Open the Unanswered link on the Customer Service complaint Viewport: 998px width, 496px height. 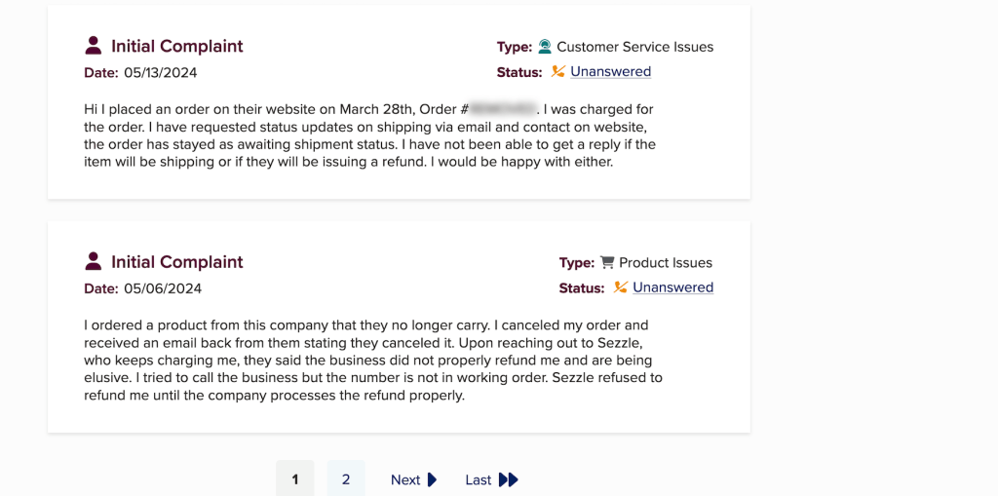point(610,71)
